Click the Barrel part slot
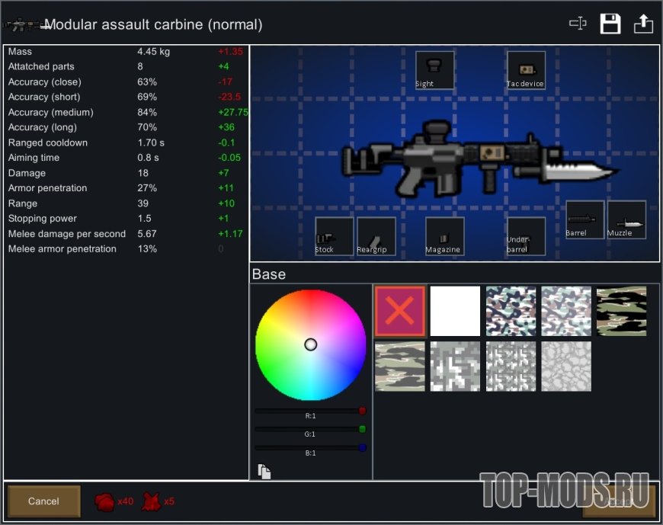Image resolution: width=663 pixels, height=525 pixels. tap(585, 219)
